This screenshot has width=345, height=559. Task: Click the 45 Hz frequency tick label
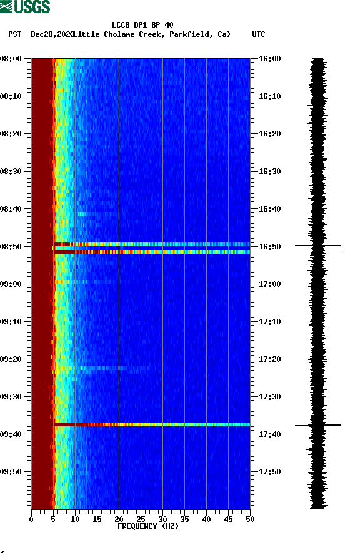coord(228,520)
